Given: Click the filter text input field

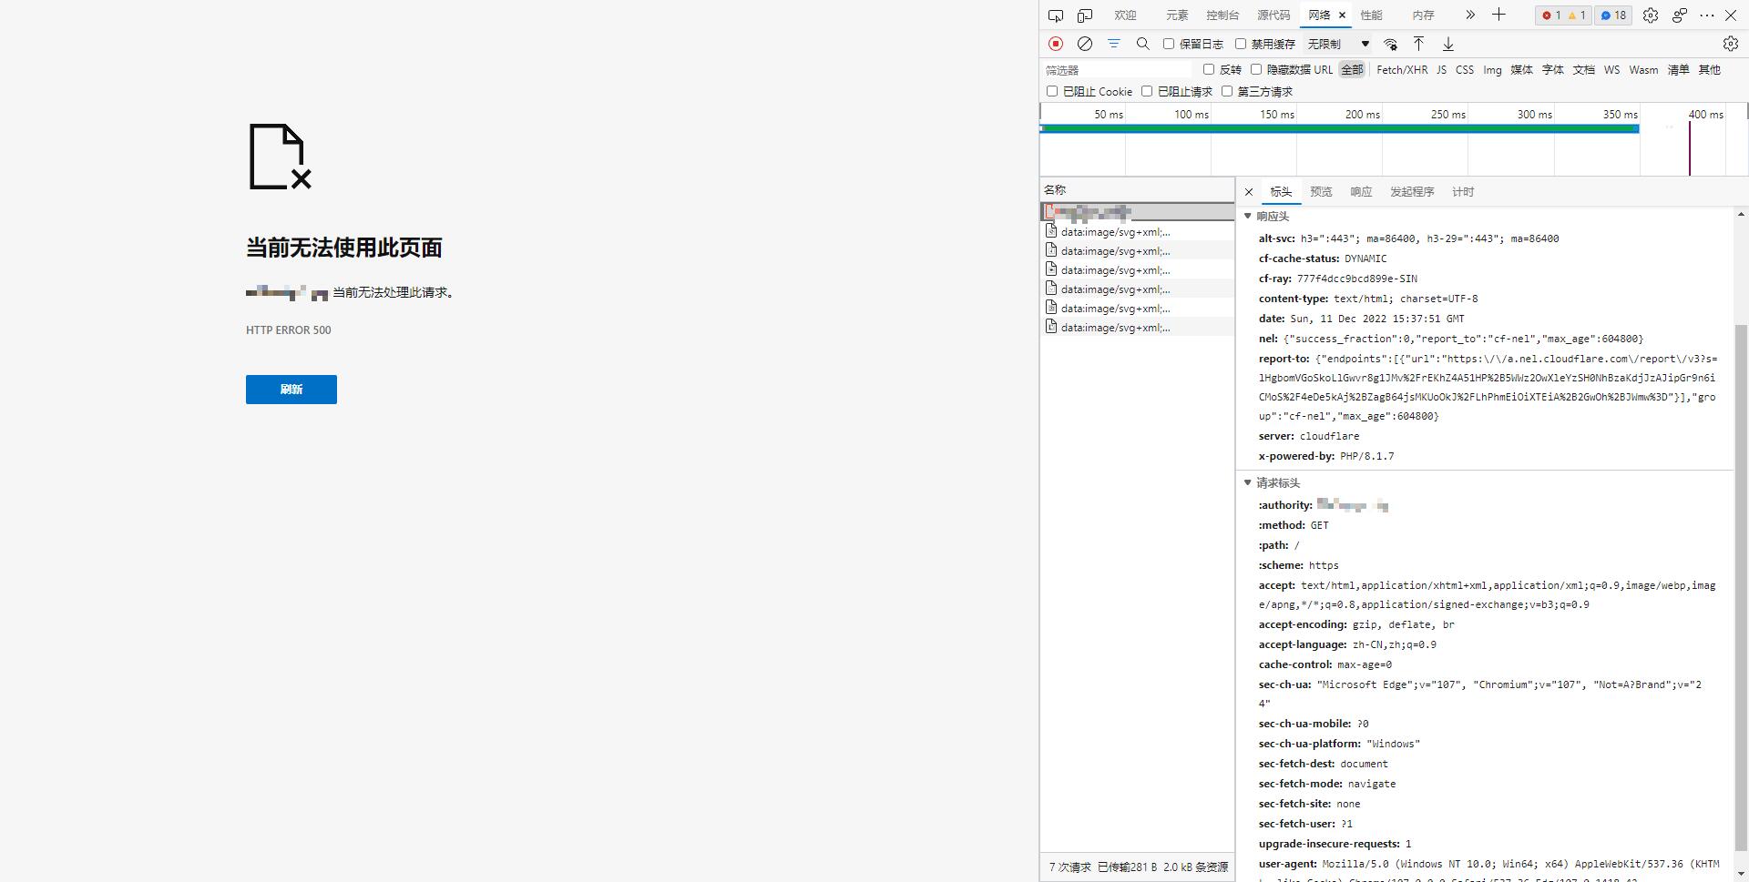Looking at the screenshot, I should coord(1117,70).
